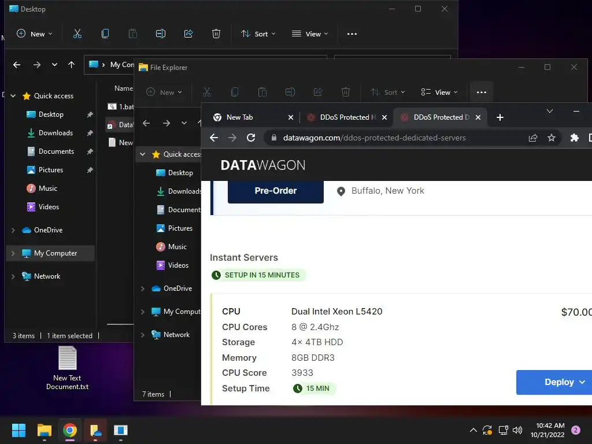Screen dimensions: 592x444
Task: Open See more ellipsis in File Explorer window
Action: [x=482, y=92]
